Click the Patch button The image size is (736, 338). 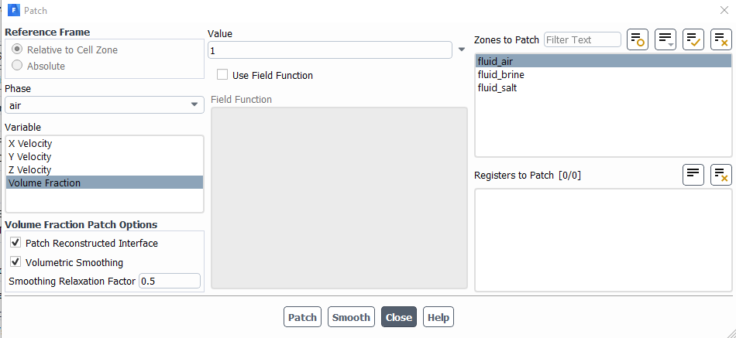(302, 317)
